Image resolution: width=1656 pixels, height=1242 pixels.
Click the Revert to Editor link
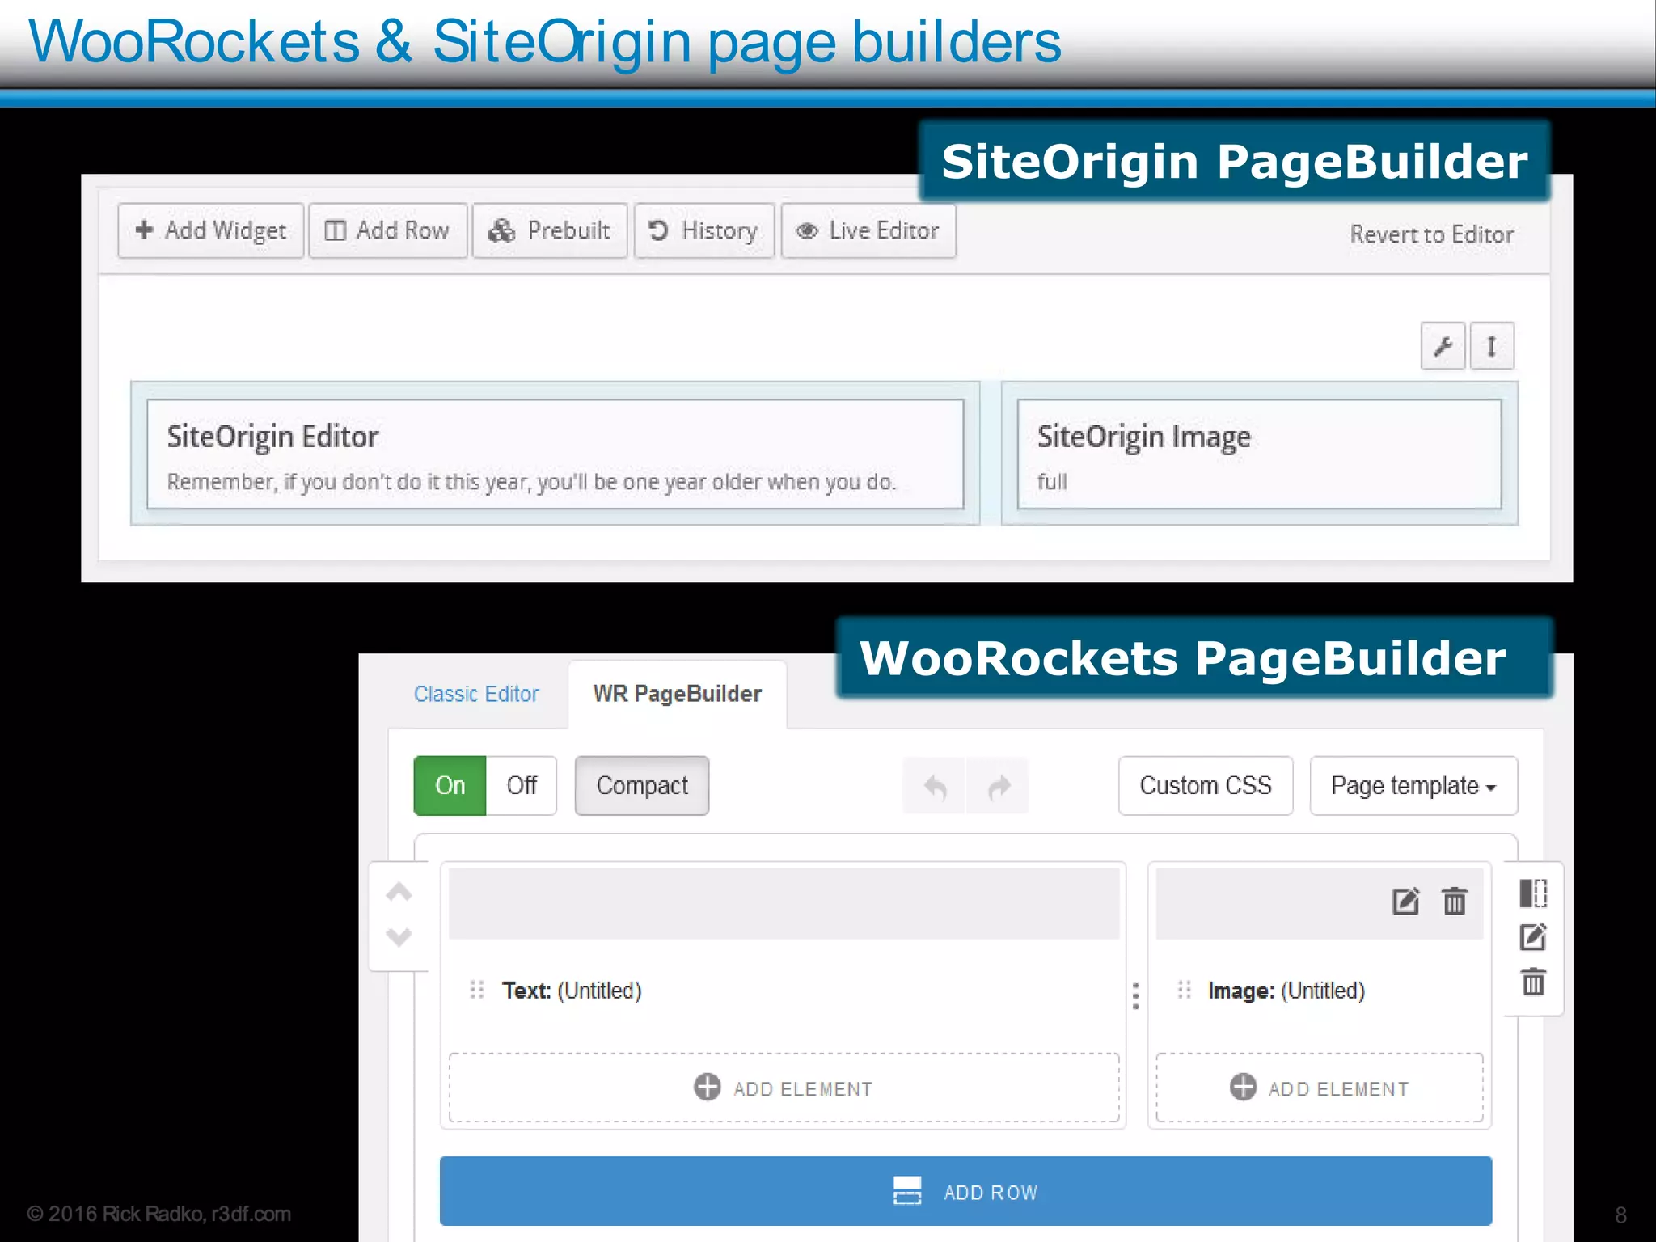tap(1432, 234)
